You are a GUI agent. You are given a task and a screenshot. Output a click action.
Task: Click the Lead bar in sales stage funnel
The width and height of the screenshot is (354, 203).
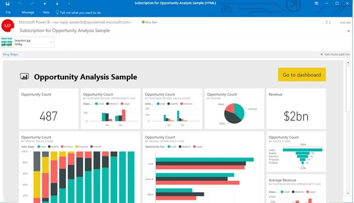point(302,150)
